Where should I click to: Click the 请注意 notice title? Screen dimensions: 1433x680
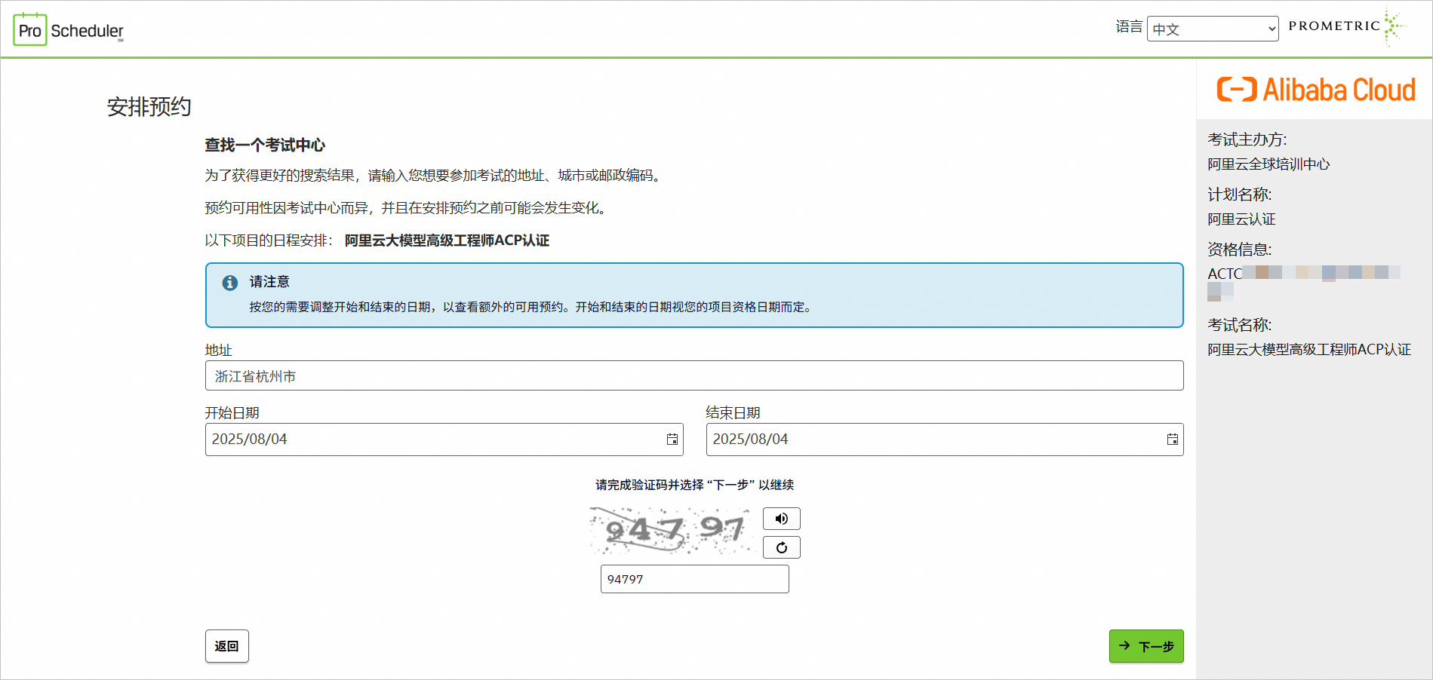point(269,282)
